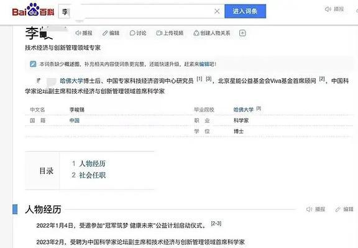Image resolution: width=358 pixels, height=248 pixels.
Task: Click 编辑 in 人物经历 section header
Action: click(344, 210)
